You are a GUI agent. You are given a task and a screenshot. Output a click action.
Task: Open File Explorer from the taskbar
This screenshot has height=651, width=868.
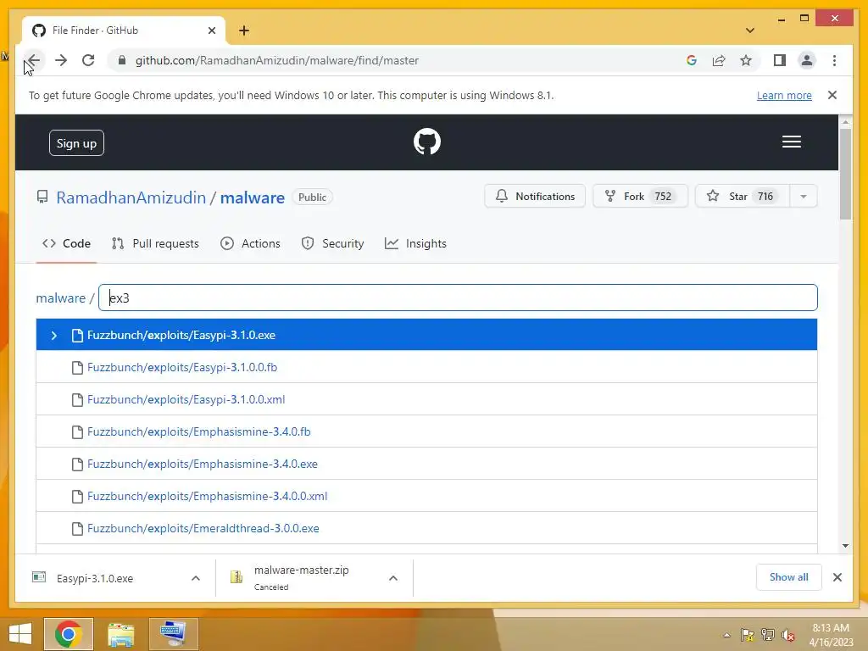[120, 634]
